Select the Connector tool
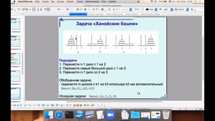The image size is (215, 121). point(30,105)
